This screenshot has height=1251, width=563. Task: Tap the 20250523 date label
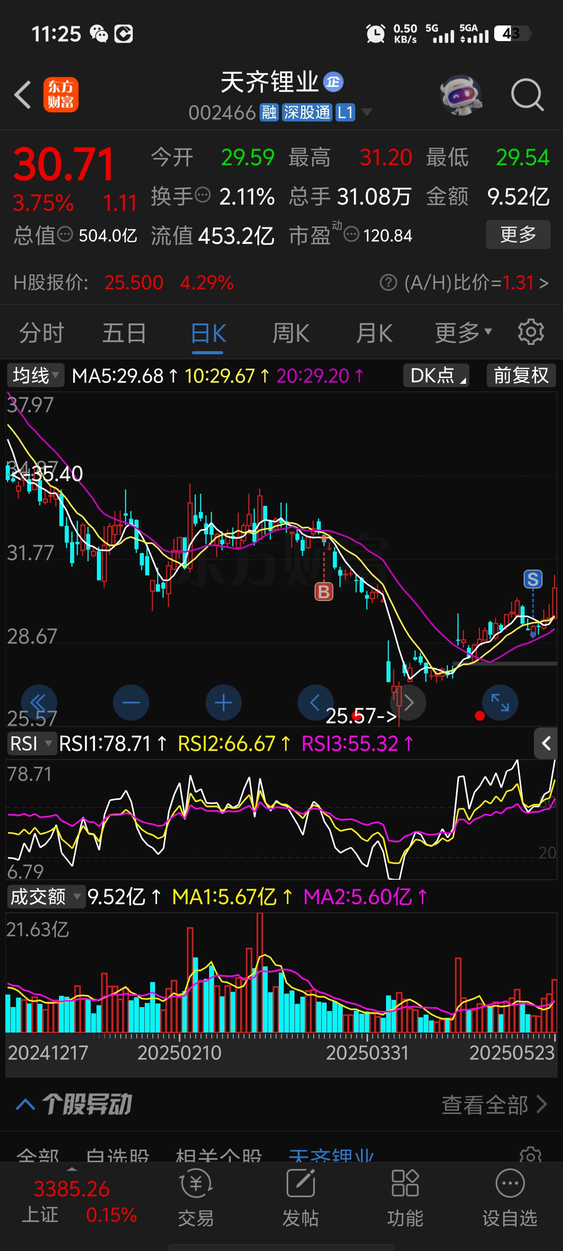point(512,1053)
